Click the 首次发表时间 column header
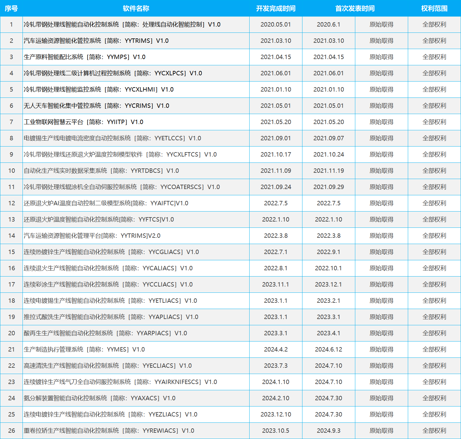Screen dimensions: 461x439 pyautogui.click(x=355, y=8)
